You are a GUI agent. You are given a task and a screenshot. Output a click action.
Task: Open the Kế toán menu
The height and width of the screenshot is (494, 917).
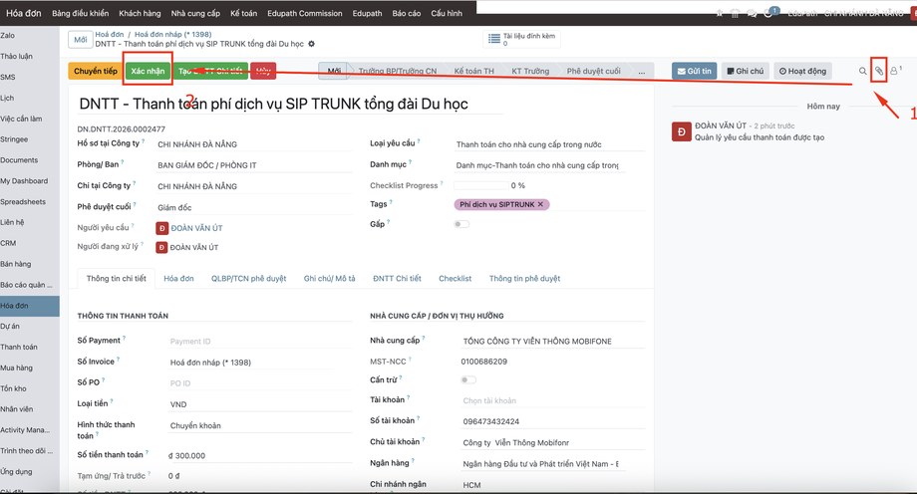[x=243, y=13]
